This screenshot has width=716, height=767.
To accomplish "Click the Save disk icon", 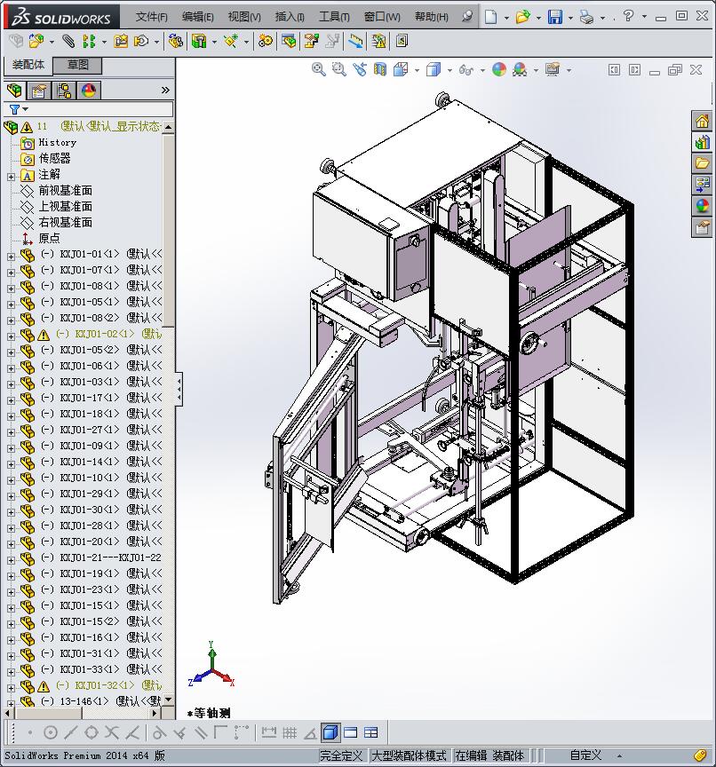I will tap(555, 17).
